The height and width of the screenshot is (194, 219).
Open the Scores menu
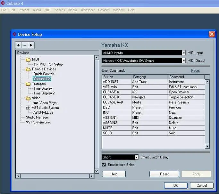(60, 10)
